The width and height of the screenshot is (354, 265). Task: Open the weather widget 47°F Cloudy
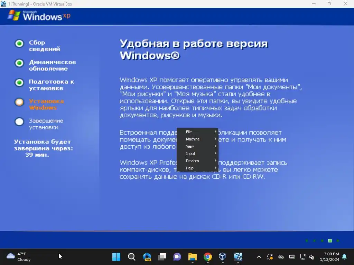coord(19,257)
